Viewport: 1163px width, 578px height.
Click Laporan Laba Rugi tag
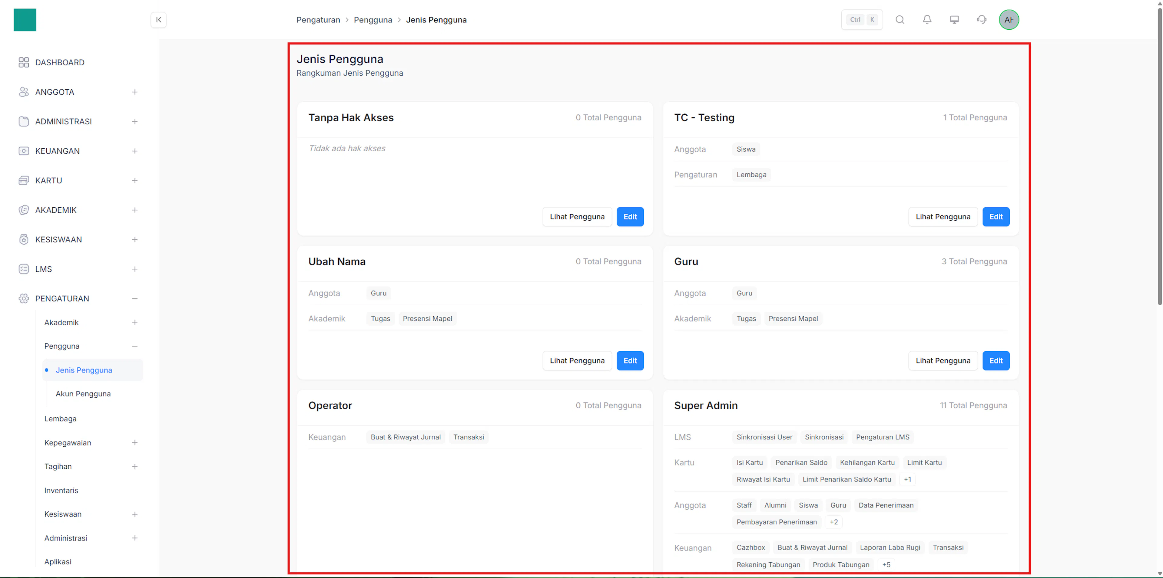pos(890,548)
